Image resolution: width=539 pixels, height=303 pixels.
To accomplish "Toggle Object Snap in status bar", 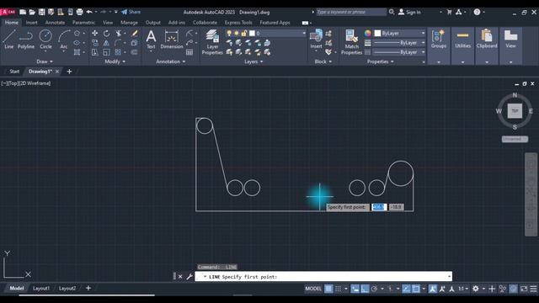I will coord(416,289).
